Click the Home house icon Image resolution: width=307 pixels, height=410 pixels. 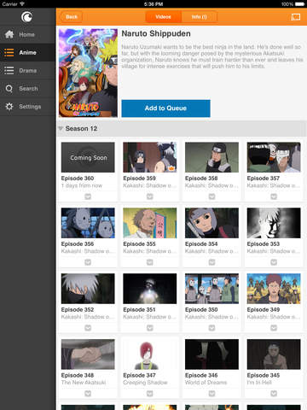[9, 34]
